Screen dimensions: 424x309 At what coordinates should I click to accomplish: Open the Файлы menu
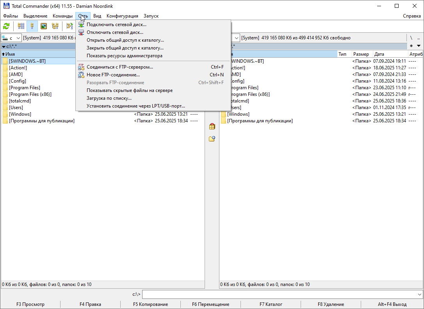pyautogui.click(x=11, y=16)
